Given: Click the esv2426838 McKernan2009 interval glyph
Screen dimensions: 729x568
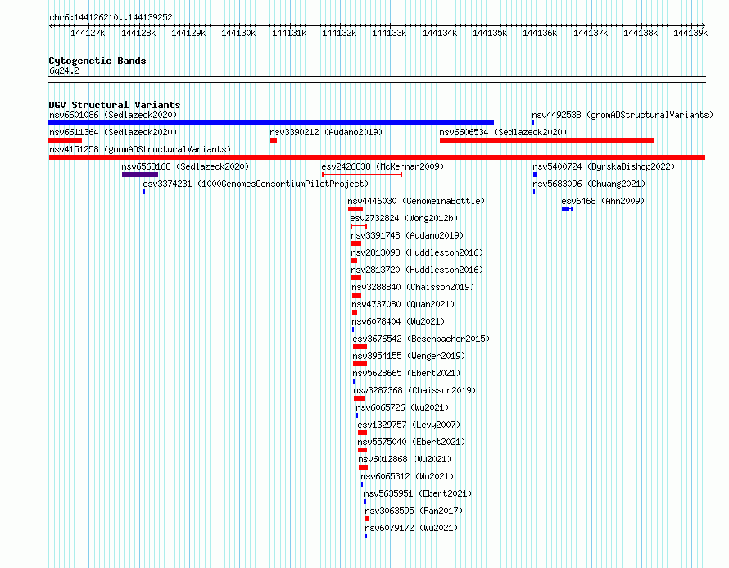Looking at the screenshot, I should [362, 175].
